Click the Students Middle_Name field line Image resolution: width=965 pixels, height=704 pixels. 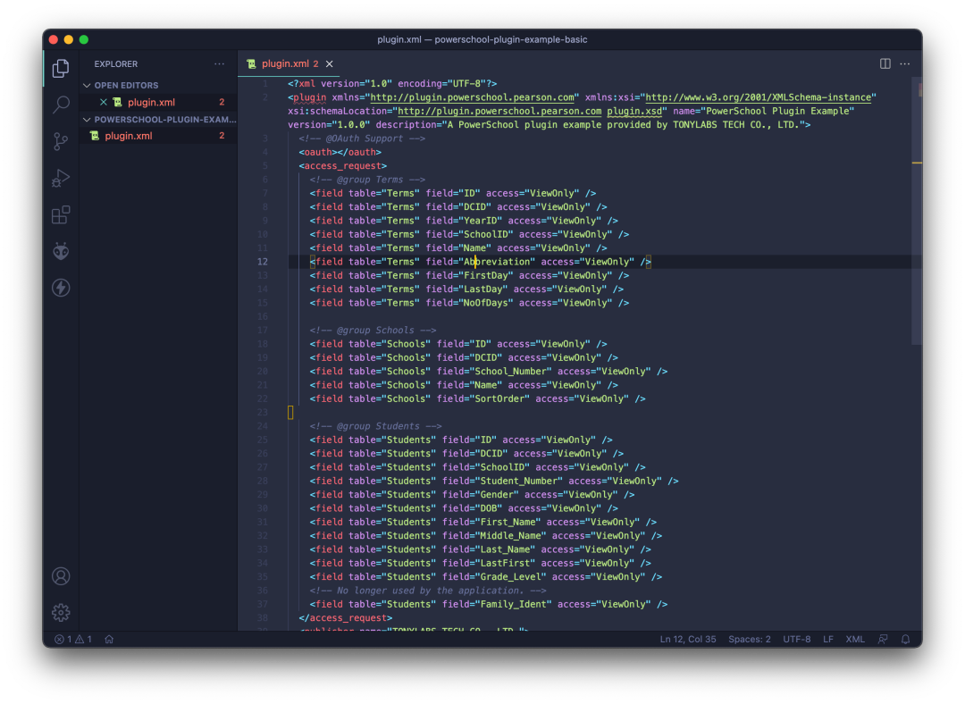(485, 535)
